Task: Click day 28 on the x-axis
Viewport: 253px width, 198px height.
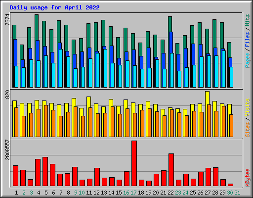Action: pyautogui.click(x=215, y=193)
